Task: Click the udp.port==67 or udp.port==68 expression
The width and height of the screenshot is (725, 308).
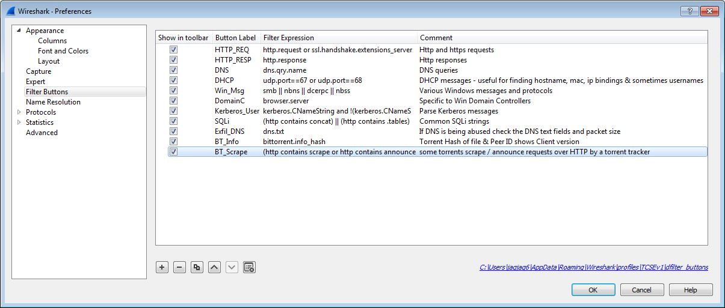Action: point(312,80)
